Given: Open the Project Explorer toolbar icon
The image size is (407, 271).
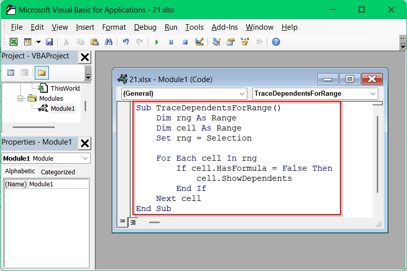Looking at the screenshot, I should pos(217,42).
